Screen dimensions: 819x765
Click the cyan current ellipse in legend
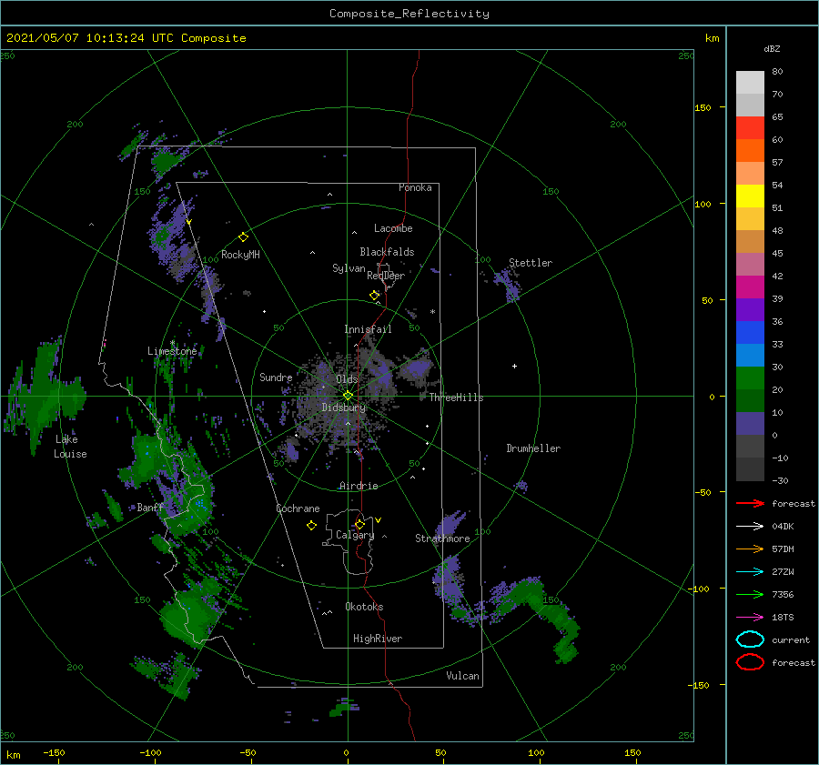pyautogui.click(x=750, y=639)
